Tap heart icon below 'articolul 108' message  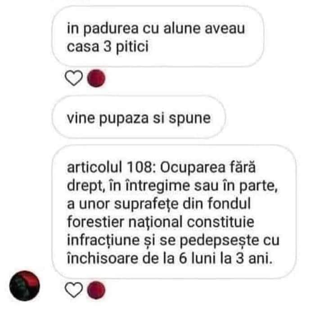tap(74, 290)
